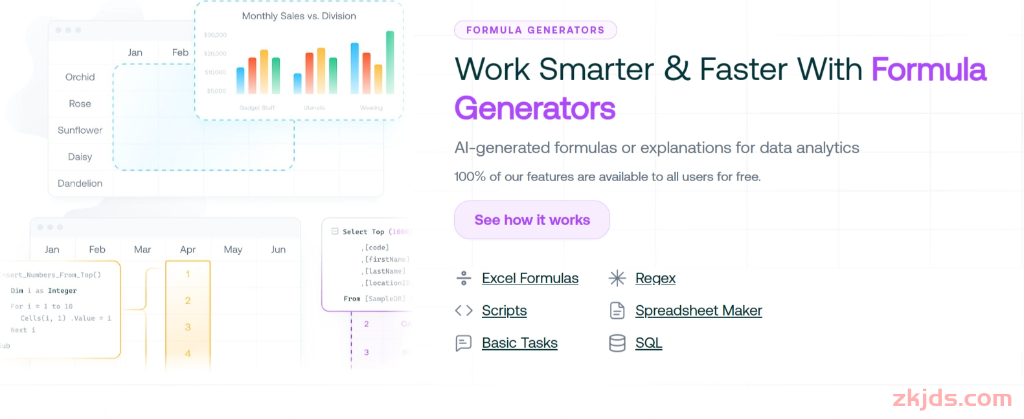Click the Basic Tasks chat bubble icon
Screen dimensions: 1024x419
[464, 343]
